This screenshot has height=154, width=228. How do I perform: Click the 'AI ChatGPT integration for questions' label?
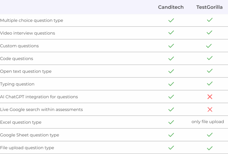pos(39,97)
